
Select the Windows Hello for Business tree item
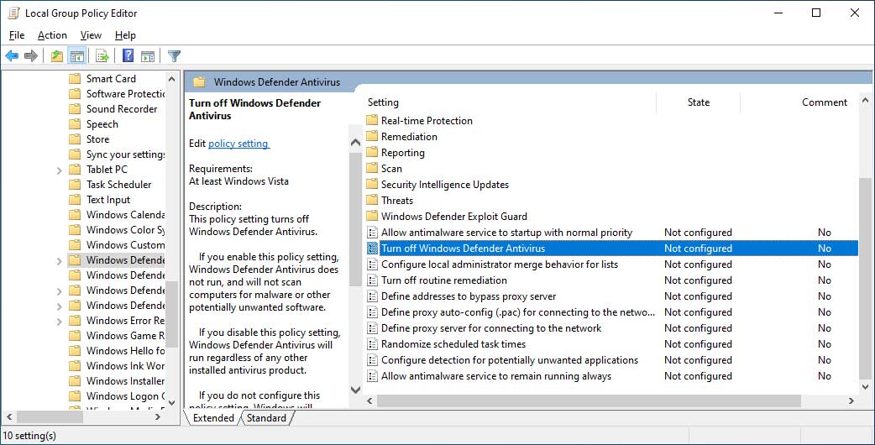[x=125, y=351]
